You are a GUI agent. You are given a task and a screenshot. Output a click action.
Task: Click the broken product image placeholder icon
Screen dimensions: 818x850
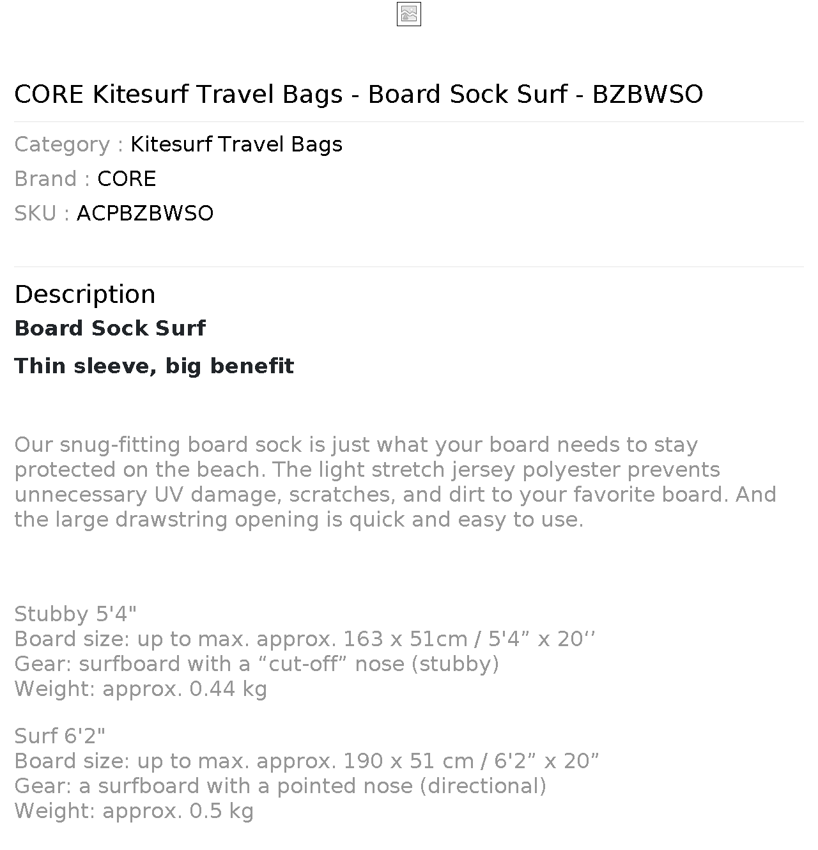(409, 14)
